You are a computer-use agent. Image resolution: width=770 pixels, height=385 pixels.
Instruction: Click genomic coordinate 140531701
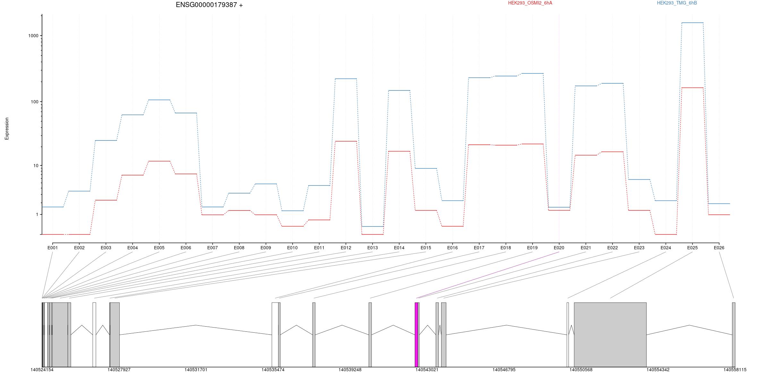tap(196, 370)
